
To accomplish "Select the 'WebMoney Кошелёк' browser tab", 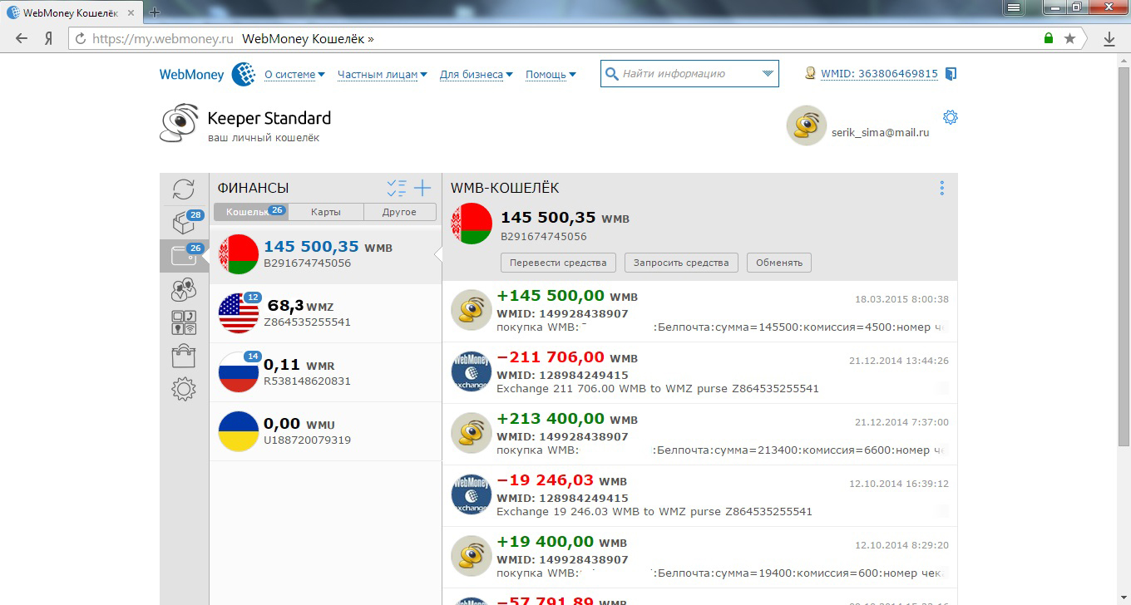I will tap(71, 12).
